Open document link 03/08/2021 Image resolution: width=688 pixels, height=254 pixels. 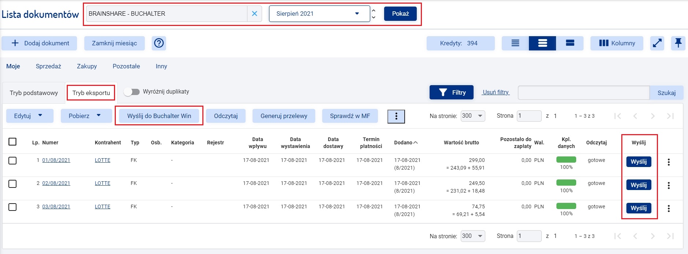click(56, 206)
